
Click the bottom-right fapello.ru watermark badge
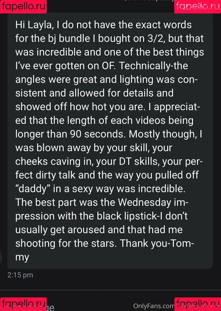click(198, 304)
